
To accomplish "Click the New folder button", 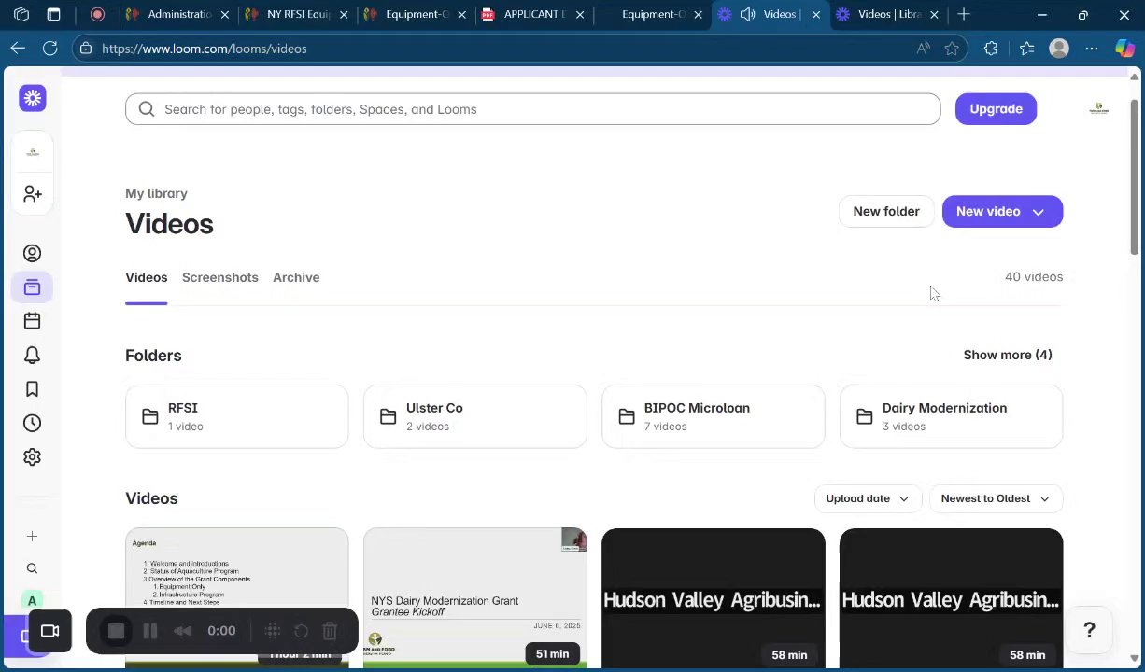I will tap(886, 212).
